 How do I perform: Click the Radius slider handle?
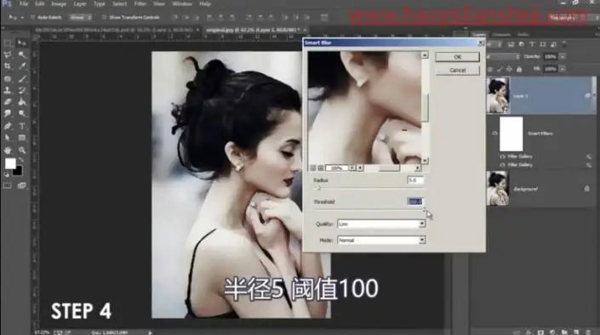click(x=319, y=189)
